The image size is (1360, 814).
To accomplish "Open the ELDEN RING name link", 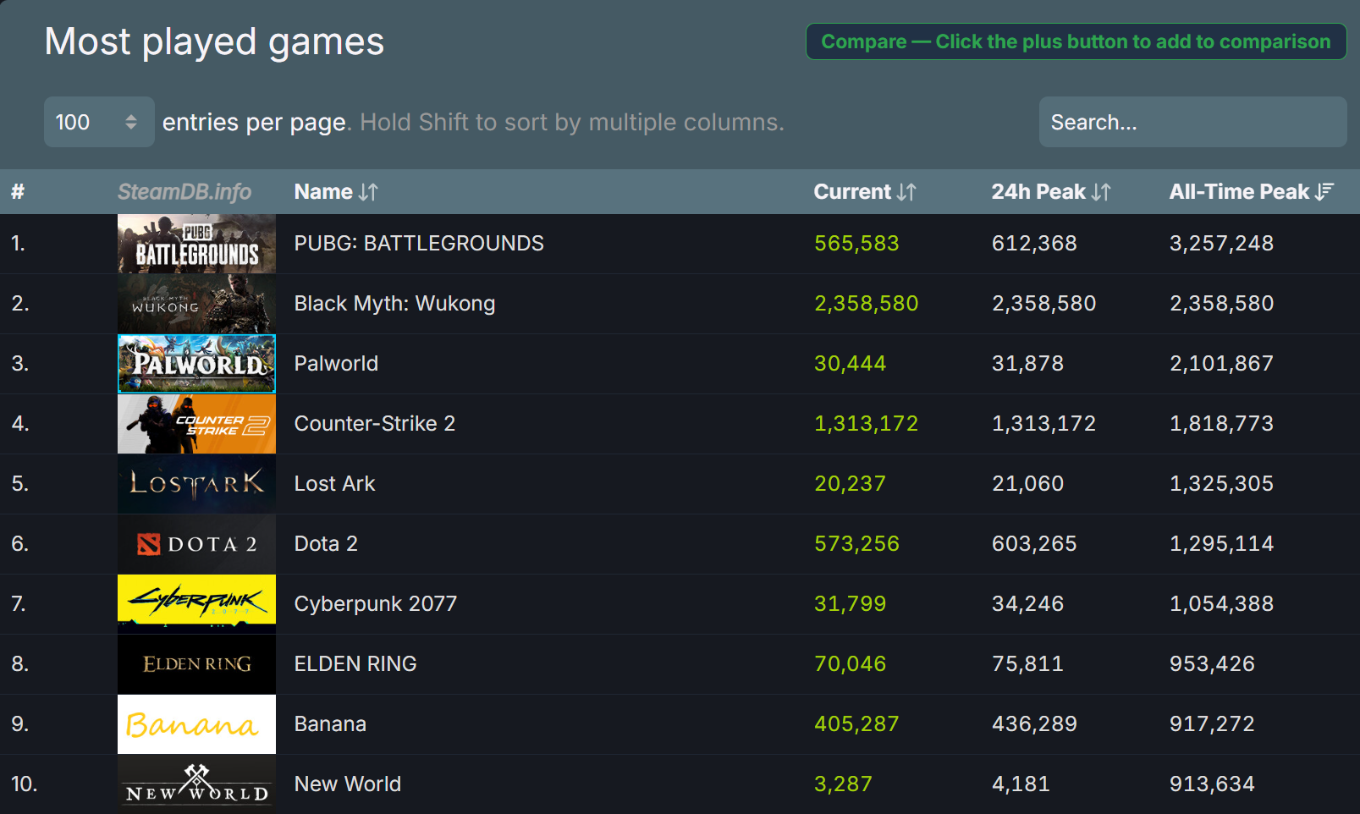I will click(x=355, y=664).
